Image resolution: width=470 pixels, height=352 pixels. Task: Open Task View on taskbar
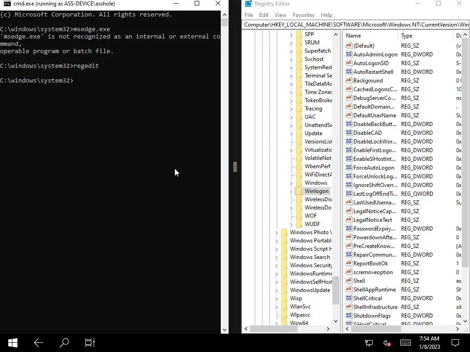pyautogui.click(x=90, y=343)
